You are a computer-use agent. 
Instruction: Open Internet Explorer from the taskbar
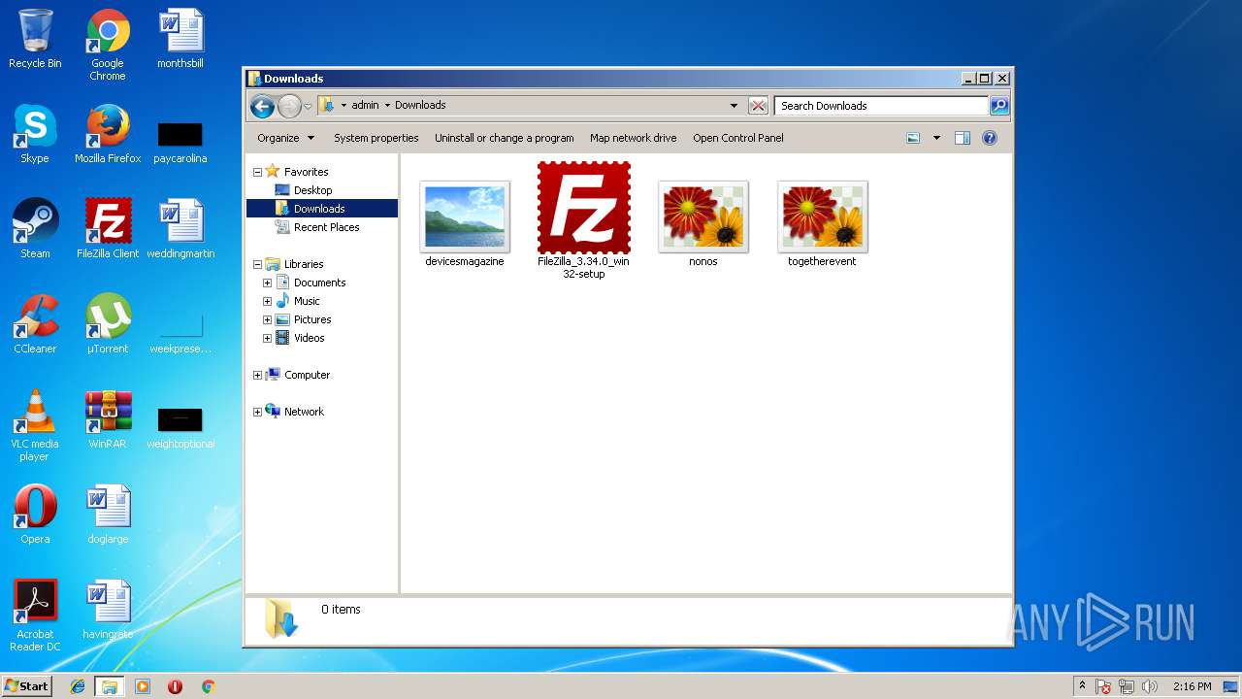click(78, 686)
